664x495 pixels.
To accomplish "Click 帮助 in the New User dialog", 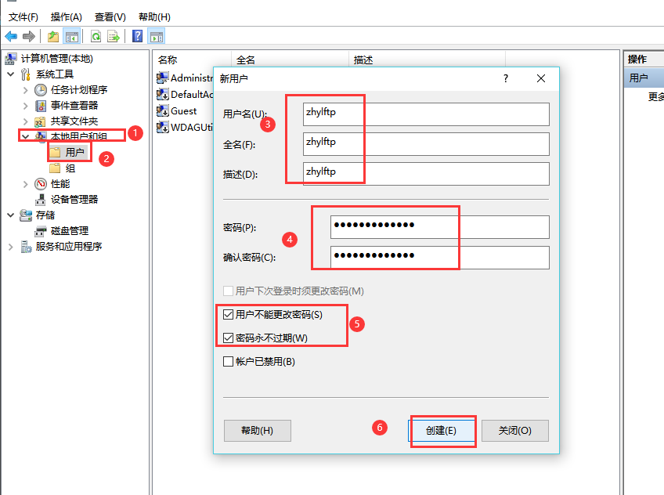I will click(257, 430).
